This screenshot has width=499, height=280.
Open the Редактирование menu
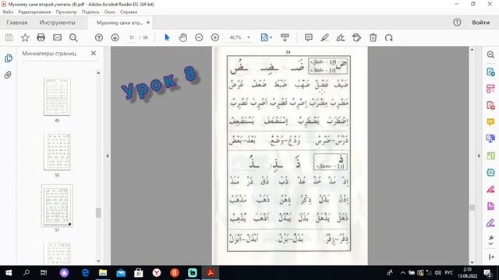(34, 12)
